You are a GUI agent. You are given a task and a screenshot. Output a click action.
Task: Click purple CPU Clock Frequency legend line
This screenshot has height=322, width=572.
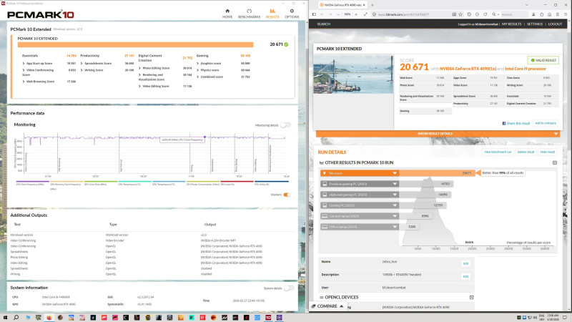pyautogui.click(x=32, y=181)
